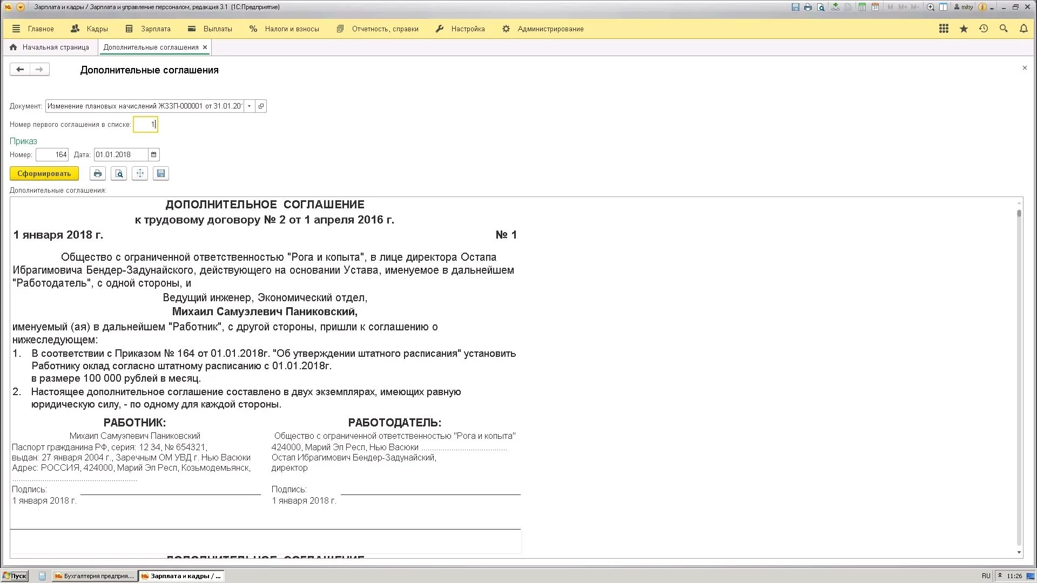Click the order Номер input field

52,155
